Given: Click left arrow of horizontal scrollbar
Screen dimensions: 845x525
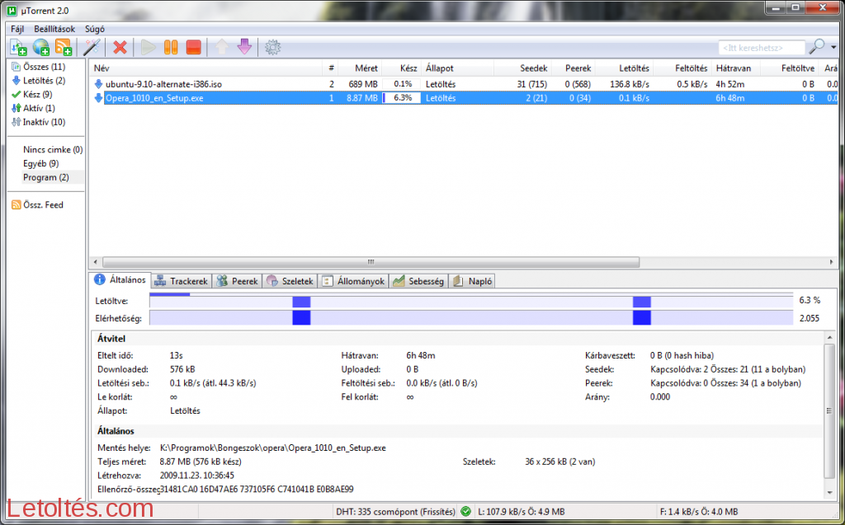Looking at the screenshot, I should tap(96, 262).
